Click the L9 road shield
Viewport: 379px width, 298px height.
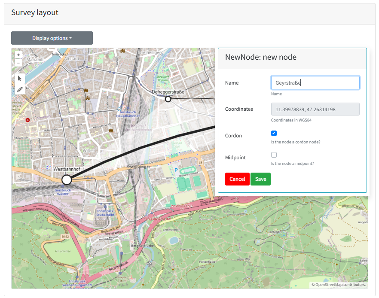[200, 162]
